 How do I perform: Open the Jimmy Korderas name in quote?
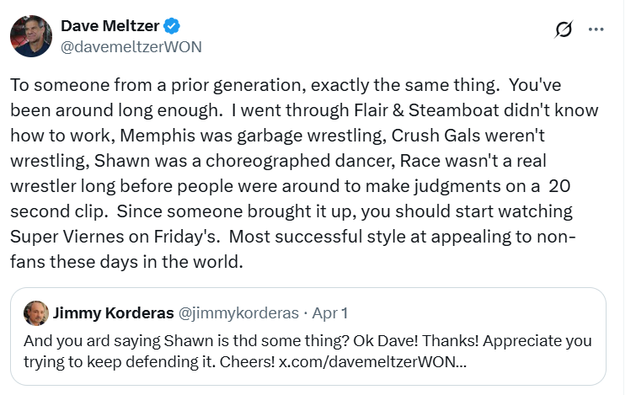pos(114,313)
